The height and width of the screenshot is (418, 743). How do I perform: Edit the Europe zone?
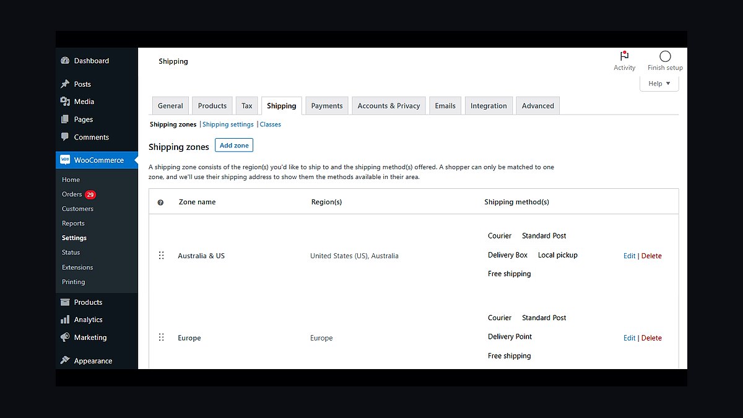tap(630, 338)
